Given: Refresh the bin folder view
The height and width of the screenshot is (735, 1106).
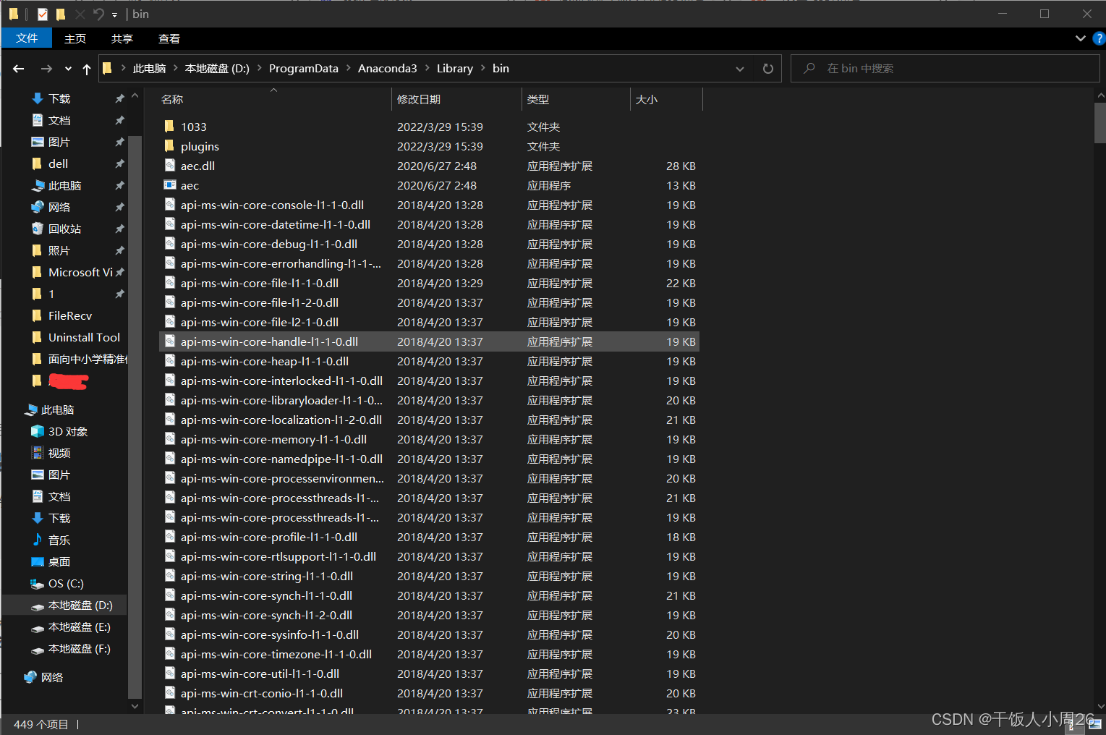Looking at the screenshot, I should (x=768, y=69).
